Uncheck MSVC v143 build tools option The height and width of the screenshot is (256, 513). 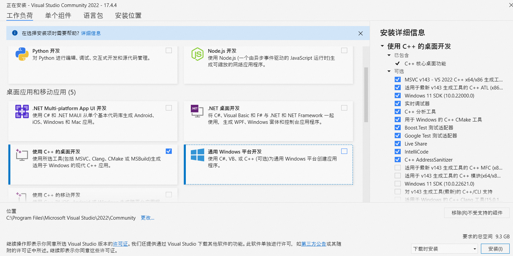click(x=398, y=79)
